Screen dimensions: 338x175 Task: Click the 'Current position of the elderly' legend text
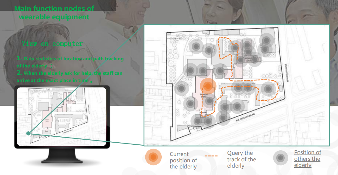pos(183,160)
